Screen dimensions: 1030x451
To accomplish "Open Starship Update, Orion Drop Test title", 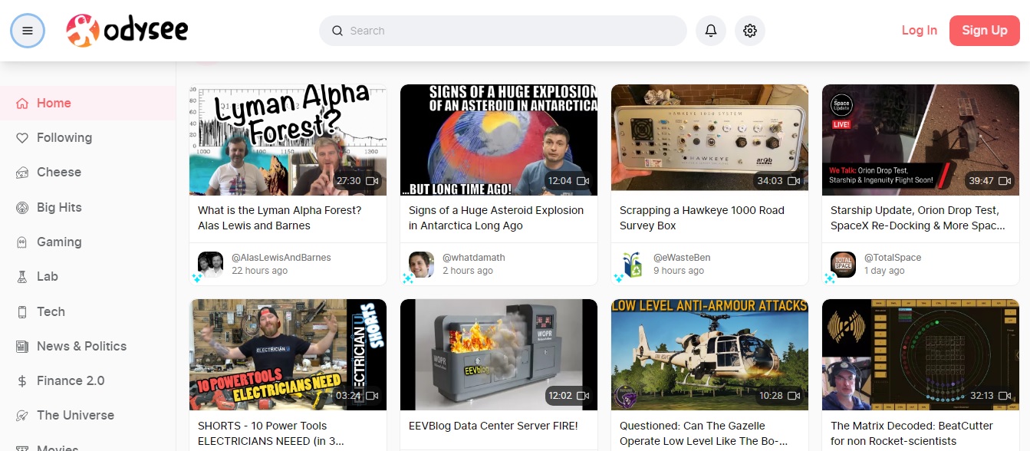I will pyautogui.click(x=917, y=218).
